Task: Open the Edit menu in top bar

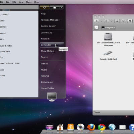Action: click(x=14, y=2)
